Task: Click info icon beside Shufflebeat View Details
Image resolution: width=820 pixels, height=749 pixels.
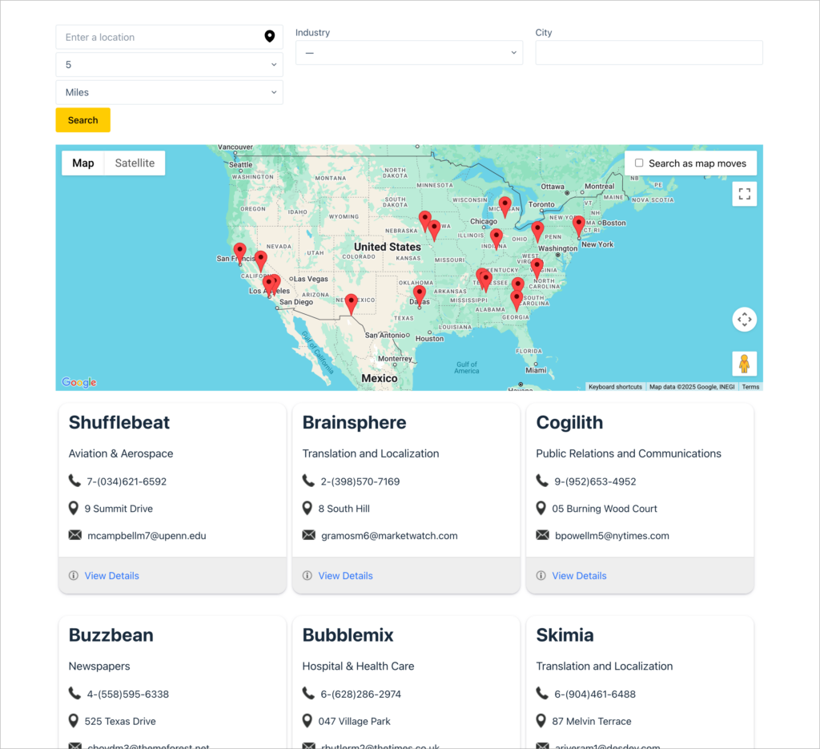Action: pos(74,575)
